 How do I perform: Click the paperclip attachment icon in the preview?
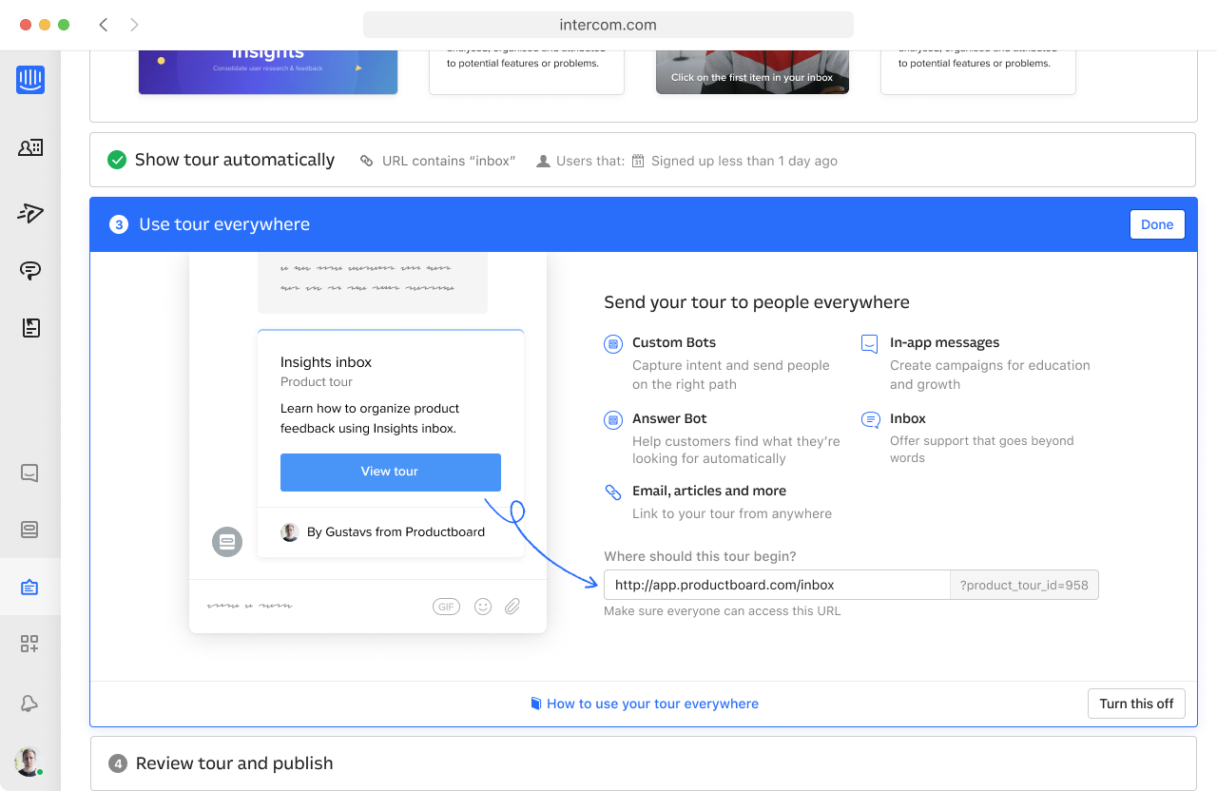[x=512, y=606]
